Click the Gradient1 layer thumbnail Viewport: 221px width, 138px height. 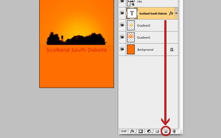point(131,37)
